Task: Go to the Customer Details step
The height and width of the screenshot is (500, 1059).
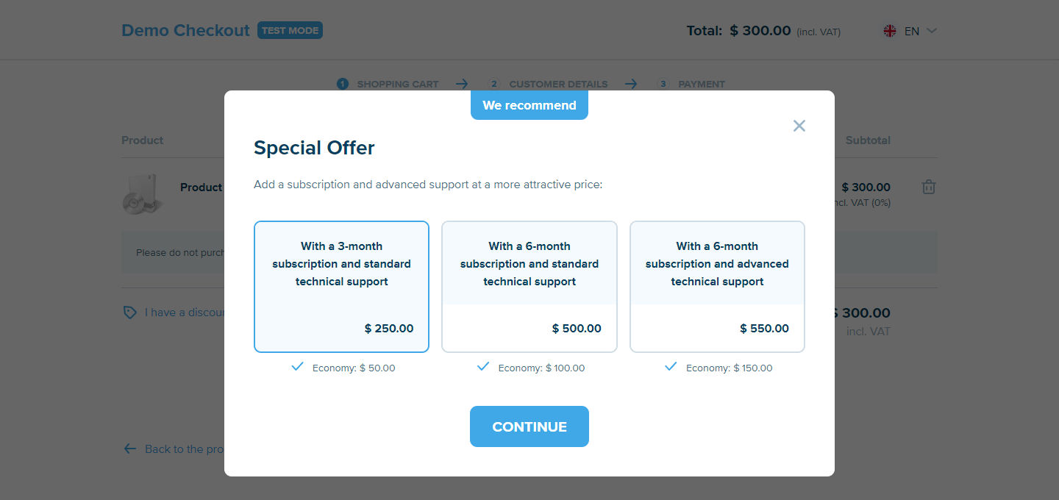Action: click(x=549, y=84)
